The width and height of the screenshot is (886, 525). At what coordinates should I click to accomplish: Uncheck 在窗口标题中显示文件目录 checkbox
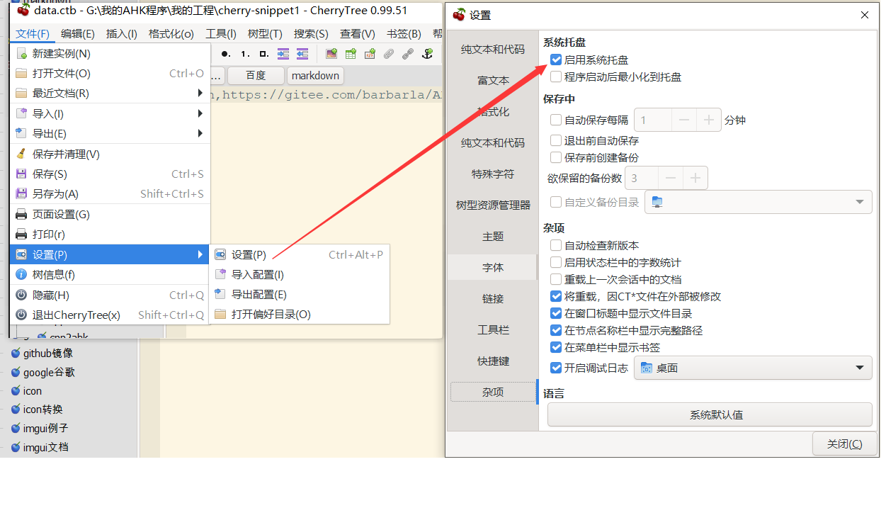coord(556,313)
